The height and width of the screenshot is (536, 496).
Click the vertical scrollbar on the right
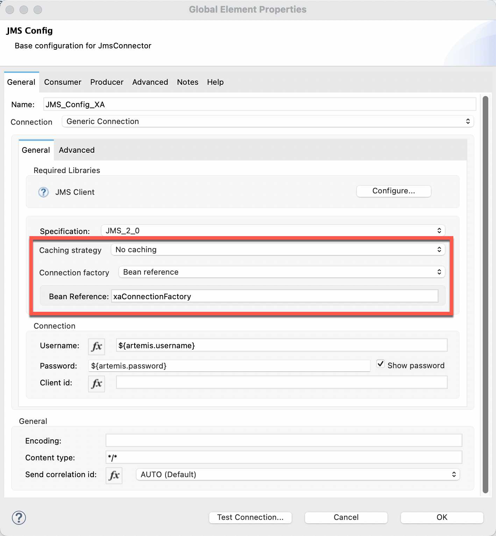(485, 294)
